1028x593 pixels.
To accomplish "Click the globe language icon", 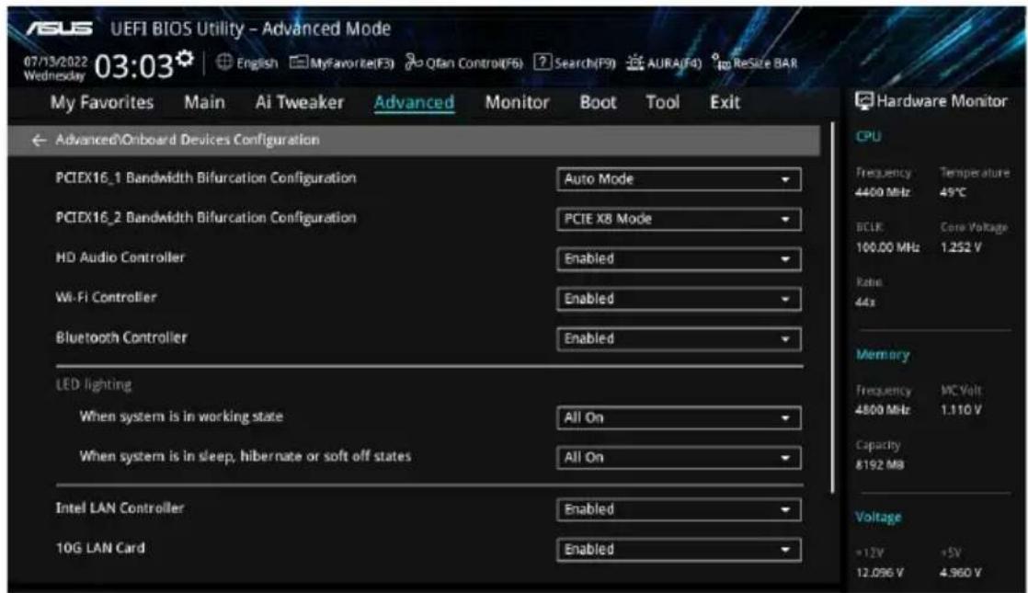I will [224, 63].
